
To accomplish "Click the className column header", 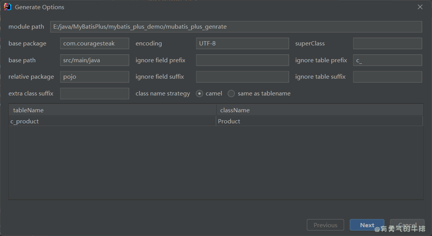I will pos(319,110).
